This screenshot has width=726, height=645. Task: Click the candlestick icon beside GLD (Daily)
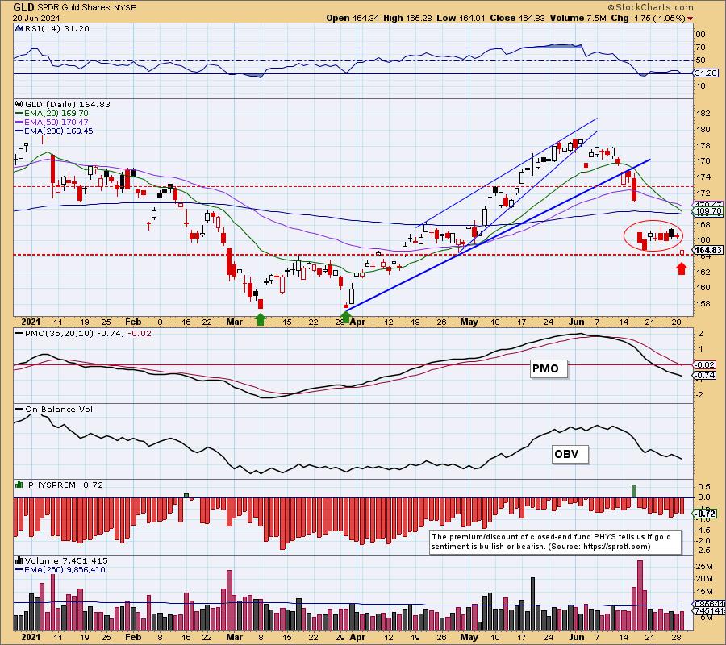coord(19,105)
